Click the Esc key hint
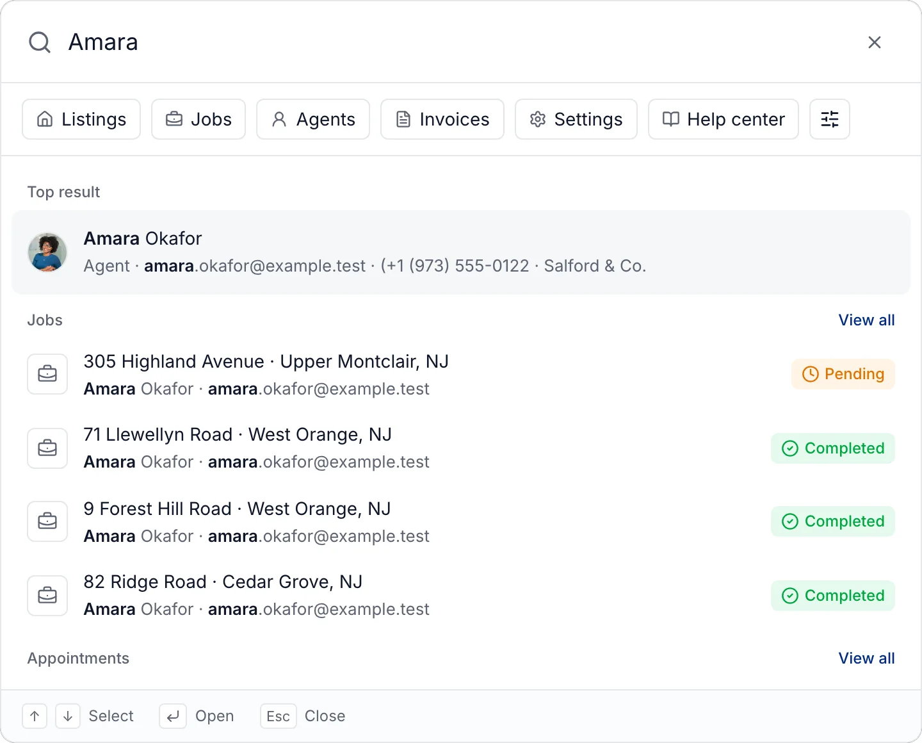Screen dimensions: 922x743 click(279, 716)
